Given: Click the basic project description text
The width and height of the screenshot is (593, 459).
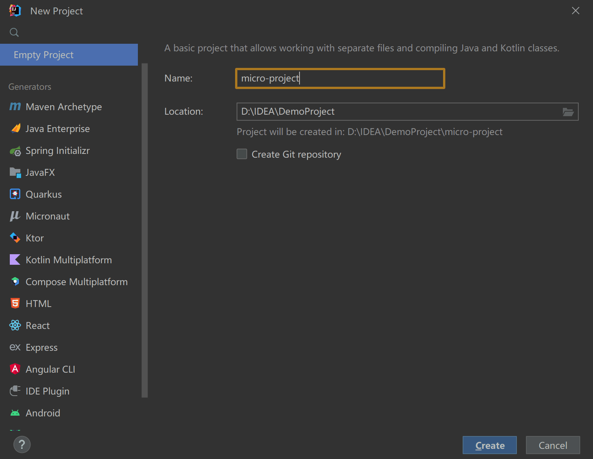Looking at the screenshot, I should click(x=362, y=48).
